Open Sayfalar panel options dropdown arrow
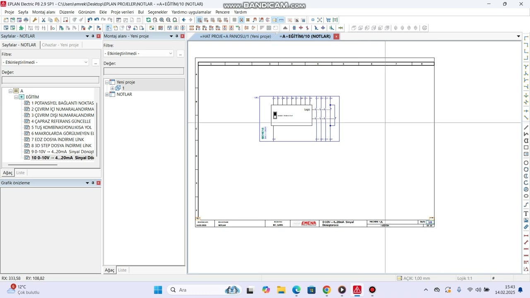Image resolution: width=530 pixels, height=298 pixels. (x=87, y=36)
